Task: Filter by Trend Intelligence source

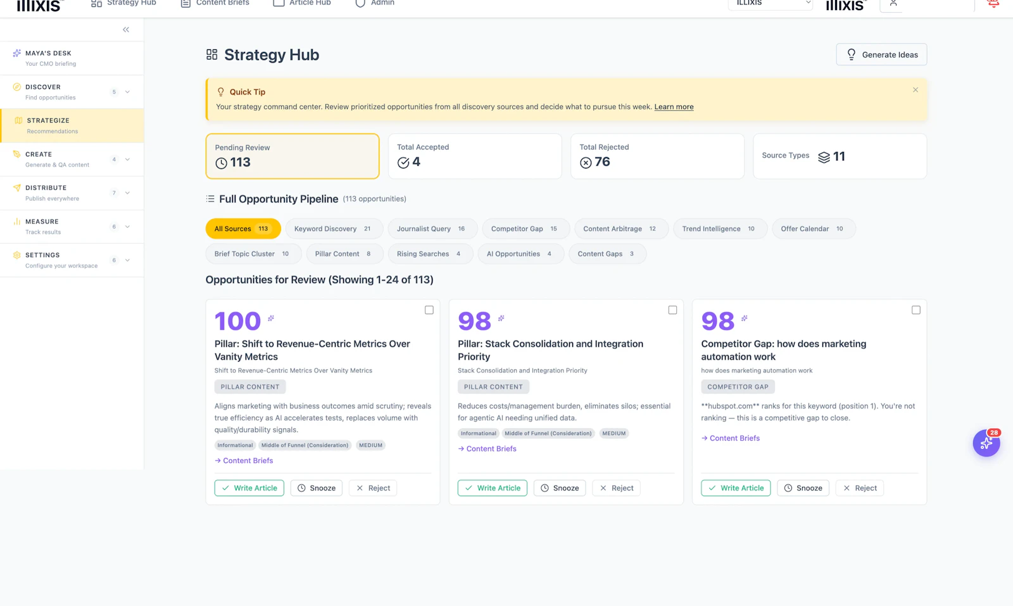Action: pyautogui.click(x=720, y=229)
